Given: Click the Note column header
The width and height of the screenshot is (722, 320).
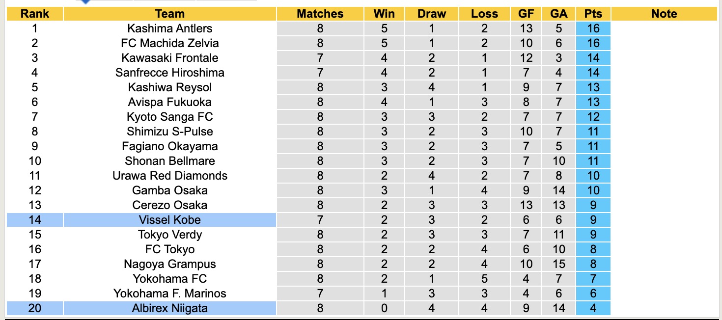Looking at the screenshot, I should (x=664, y=14).
